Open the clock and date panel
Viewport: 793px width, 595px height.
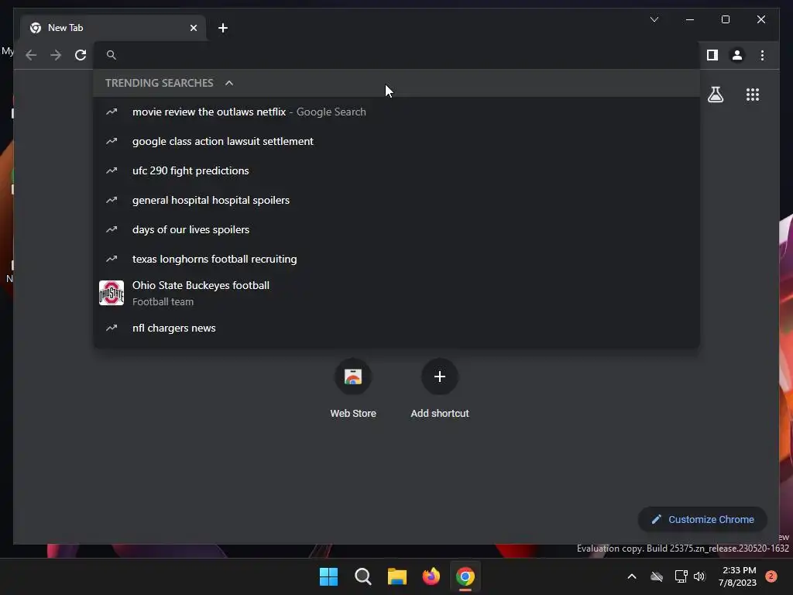pyautogui.click(x=737, y=576)
